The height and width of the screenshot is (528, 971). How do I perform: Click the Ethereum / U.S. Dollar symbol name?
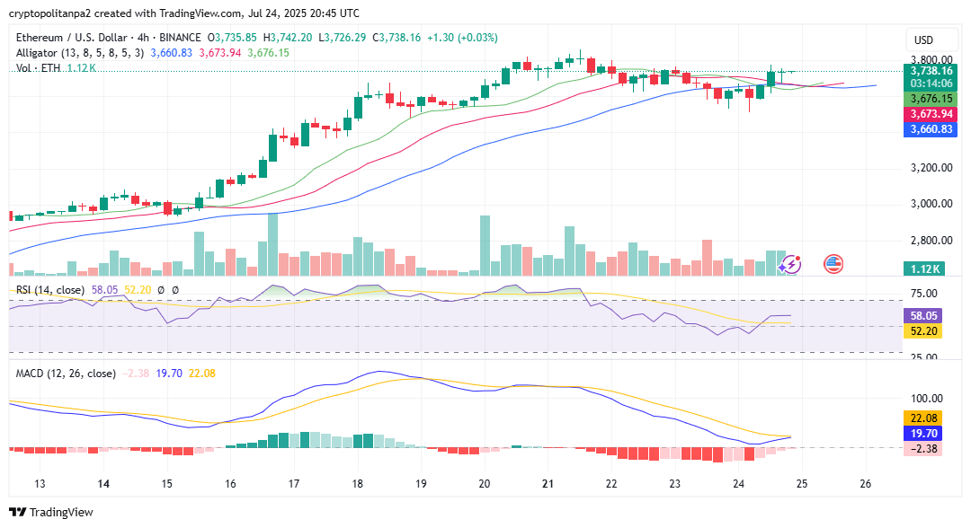[65, 40]
